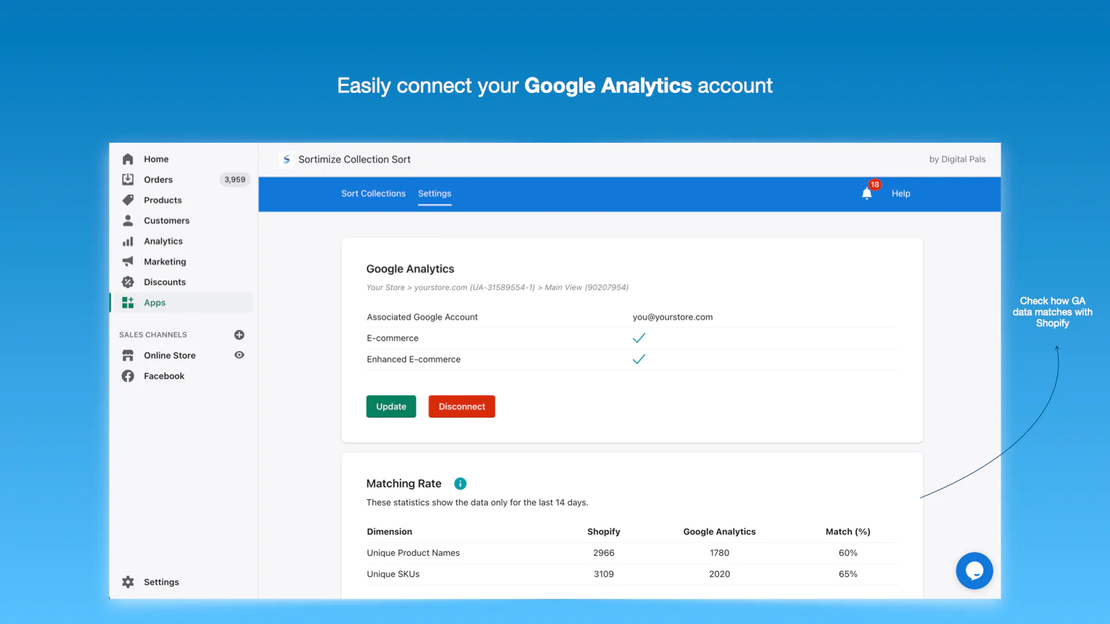Open the Orders menu item
The width and height of the screenshot is (1110, 624).
click(158, 180)
